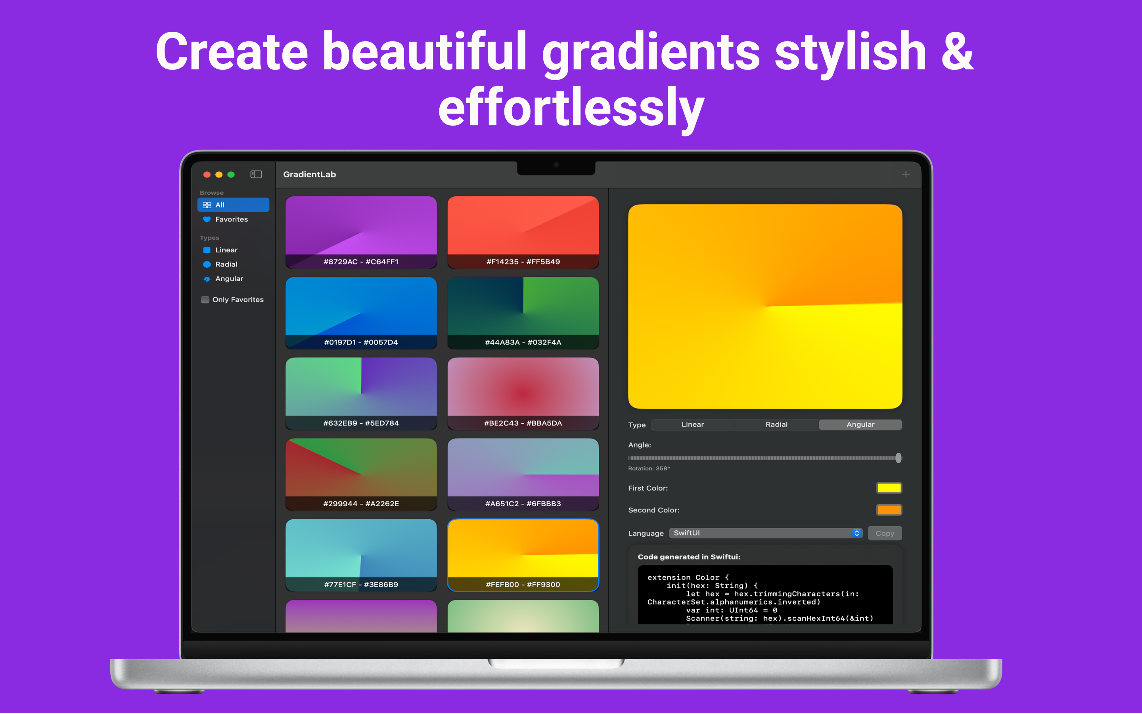Enable the Only Favorites checkbox
Image resolution: width=1142 pixels, height=714 pixels.
click(205, 299)
